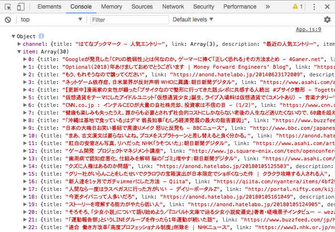This screenshot has height=232, width=335.
Task: Open console settings gear icon
Action: [327, 20]
